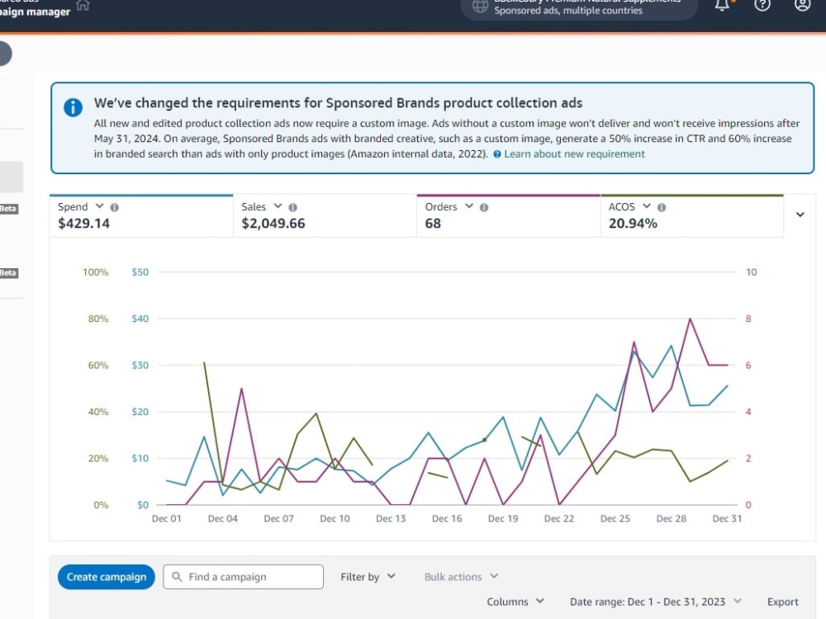Open the Sales metric dropdown arrow

pyautogui.click(x=278, y=206)
